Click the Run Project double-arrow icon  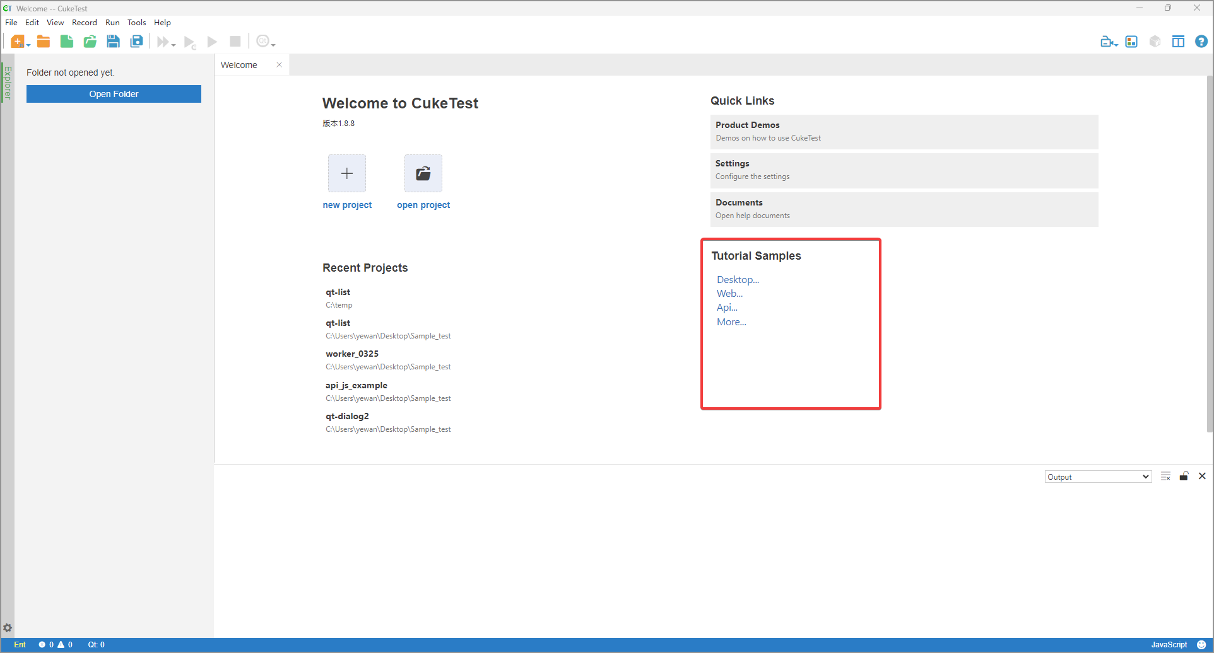[x=163, y=42]
